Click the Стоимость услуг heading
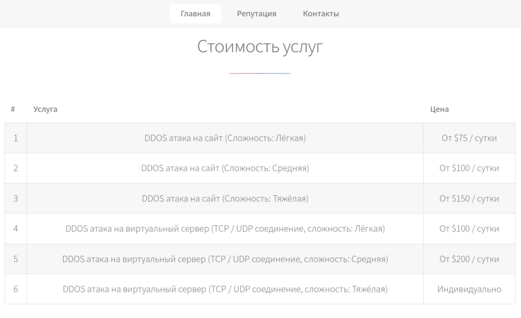 pyautogui.click(x=260, y=46)
